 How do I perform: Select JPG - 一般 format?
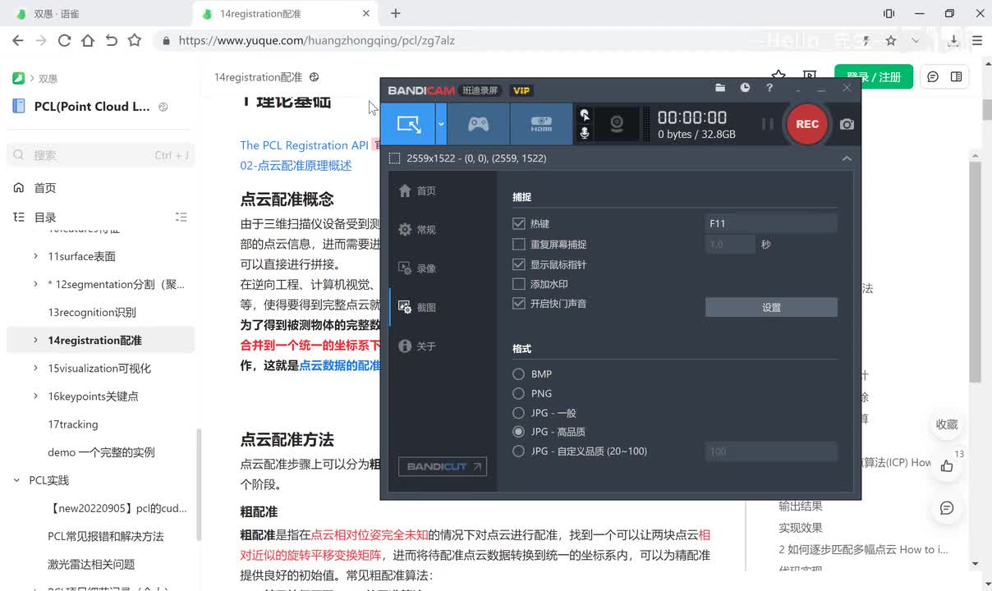point(518,413)
